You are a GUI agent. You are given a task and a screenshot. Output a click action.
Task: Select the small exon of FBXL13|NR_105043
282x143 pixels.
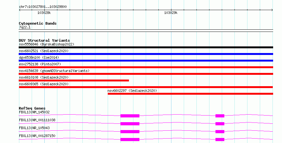220,132
